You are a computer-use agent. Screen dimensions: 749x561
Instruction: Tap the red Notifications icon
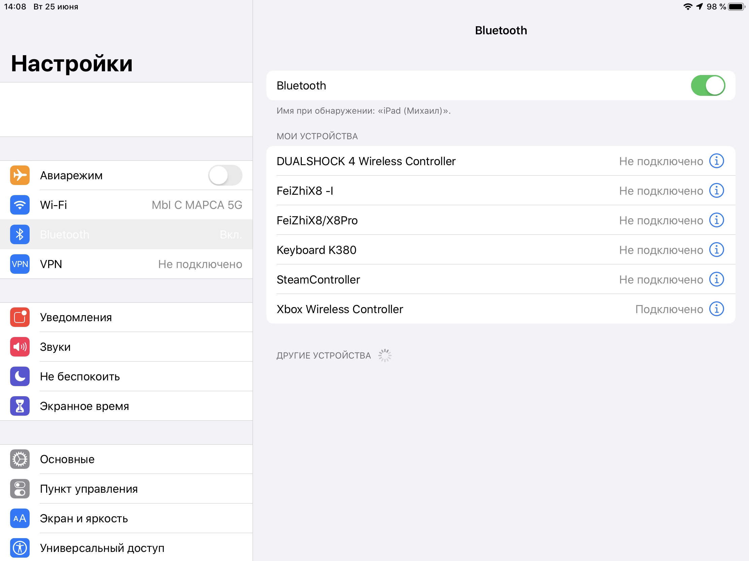(x=20, y=317)
